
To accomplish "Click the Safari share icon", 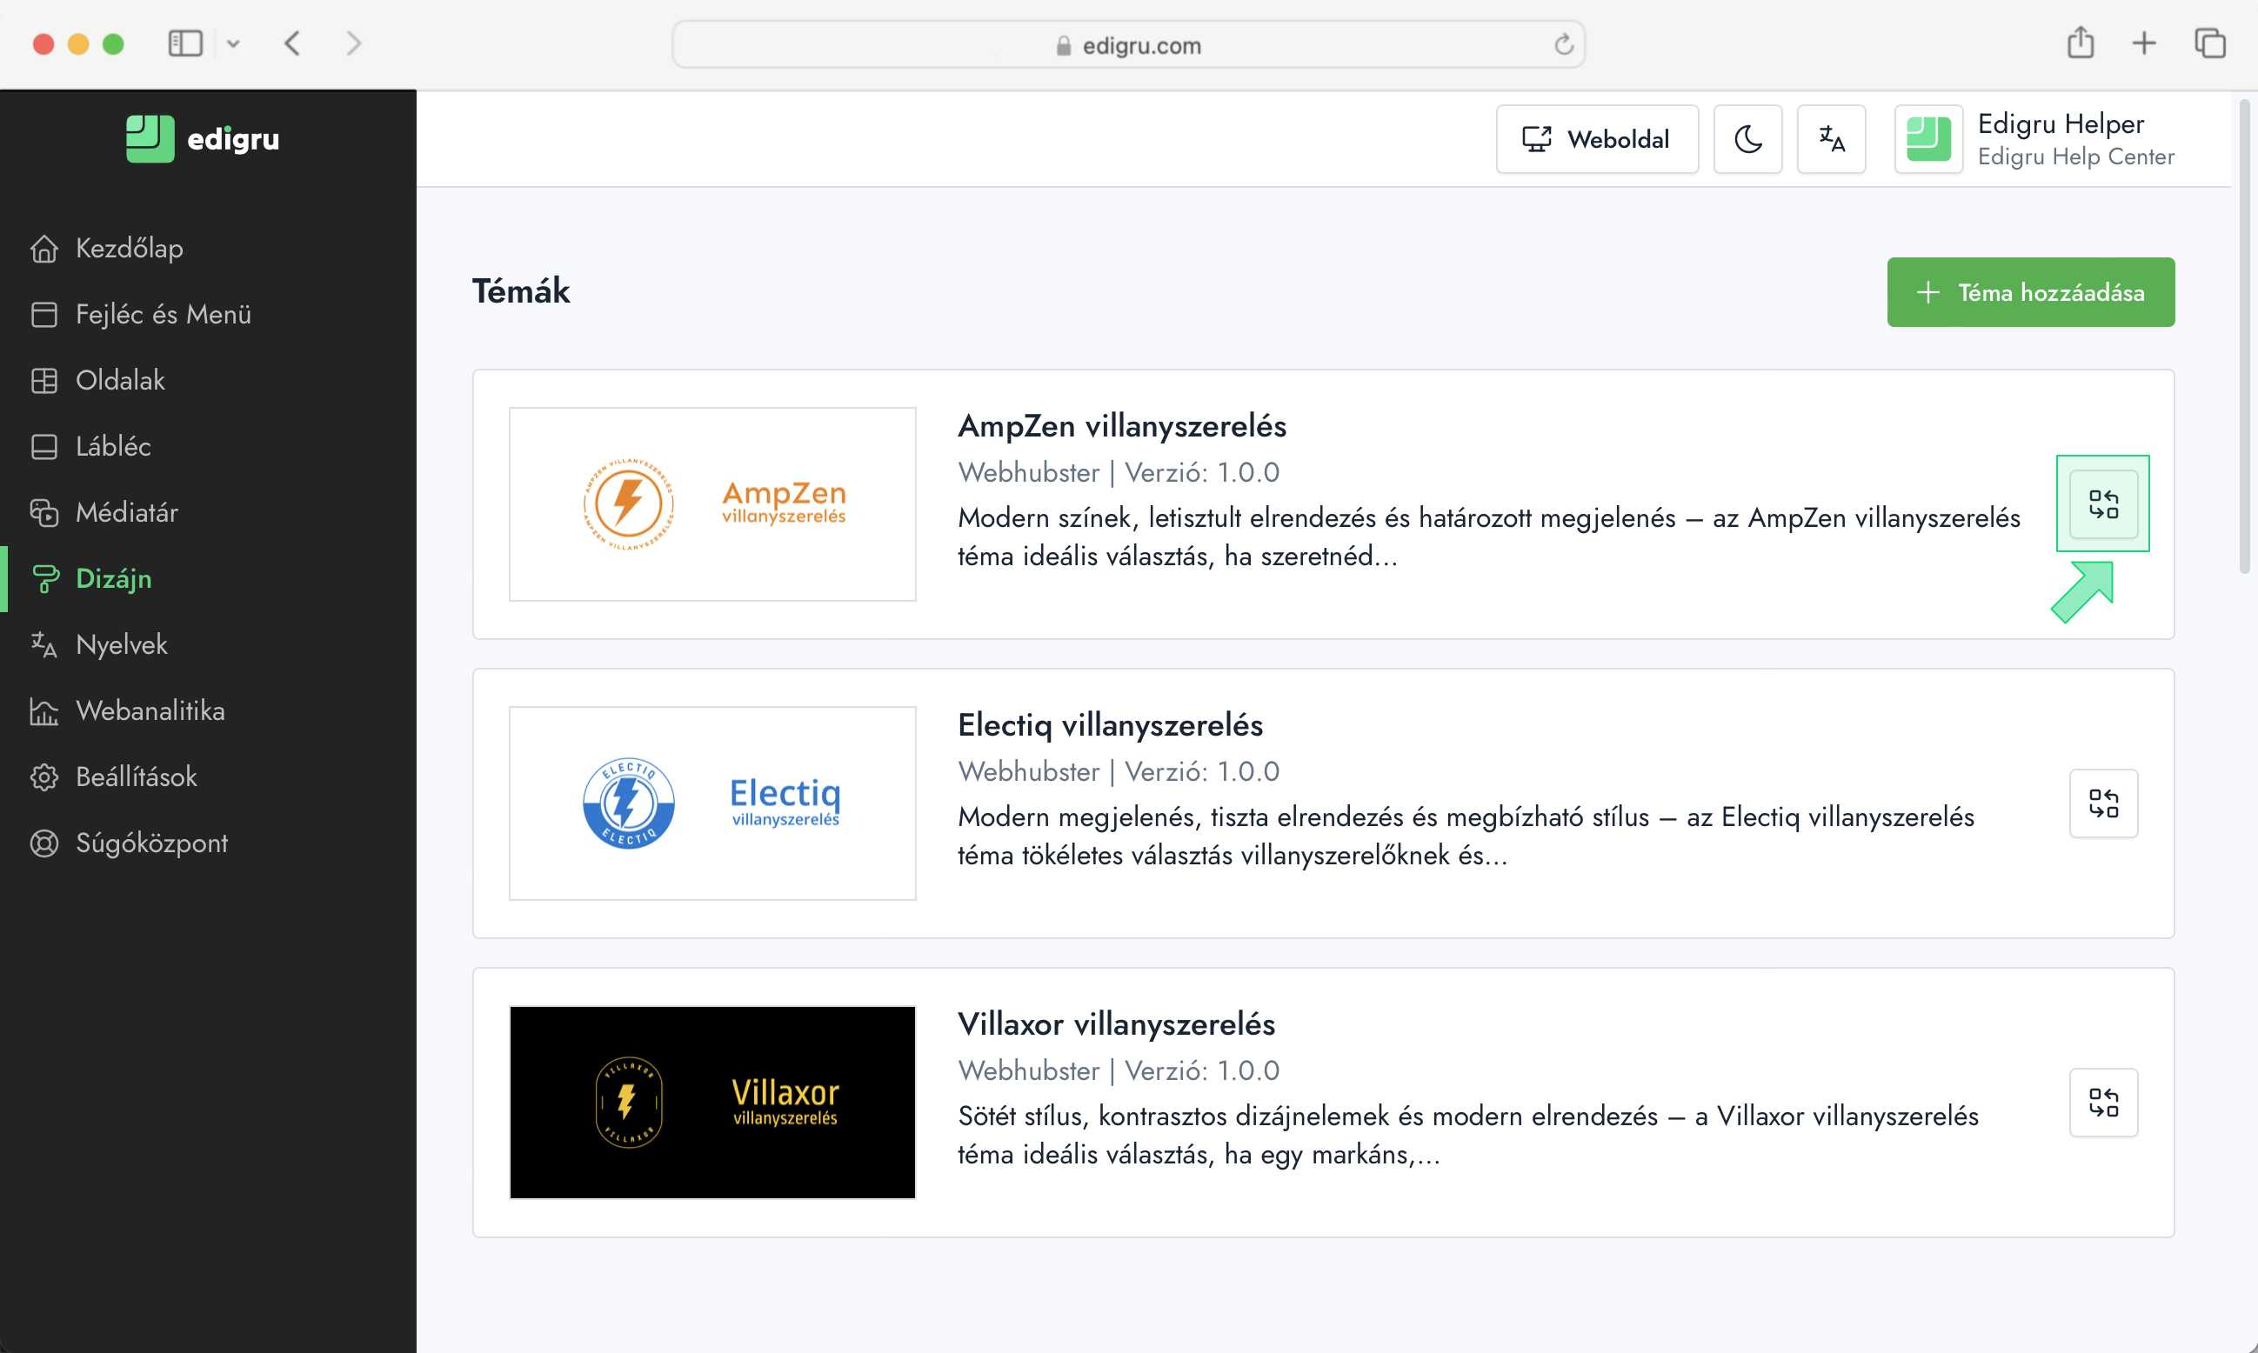I will tap(2080, 43).
